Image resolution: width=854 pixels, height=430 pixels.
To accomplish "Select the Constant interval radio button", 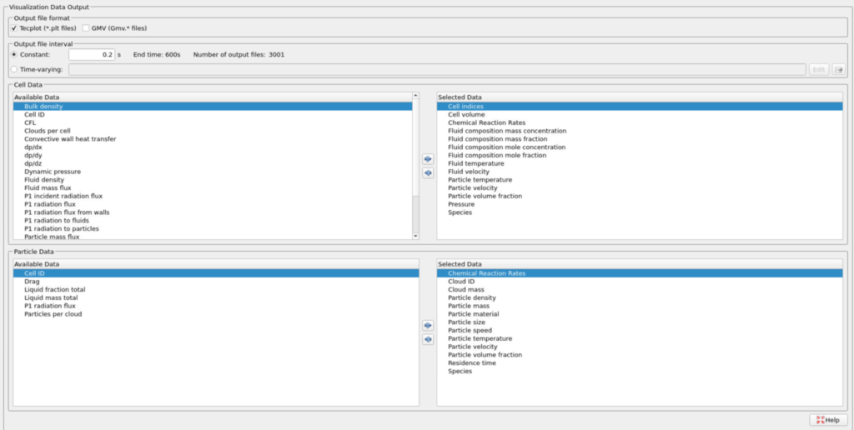I will 14,54.
